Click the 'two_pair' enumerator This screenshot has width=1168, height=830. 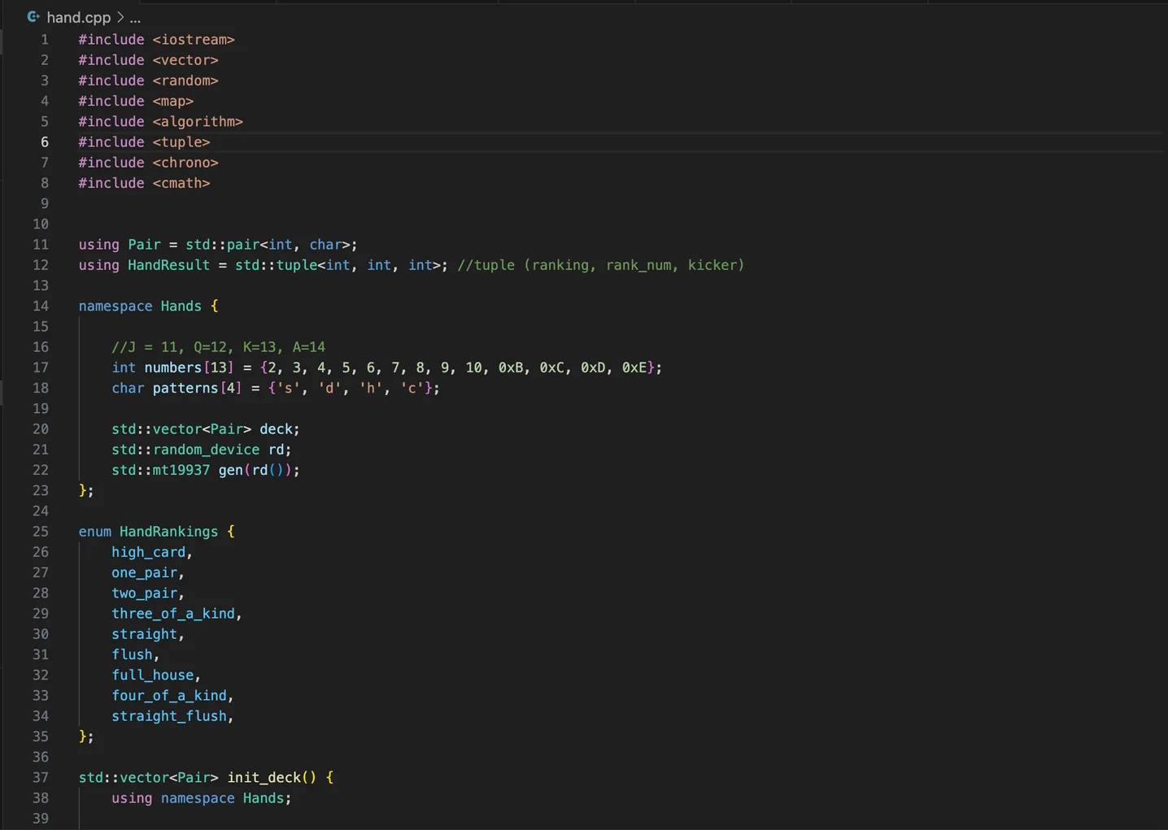(x=145, y=593)
